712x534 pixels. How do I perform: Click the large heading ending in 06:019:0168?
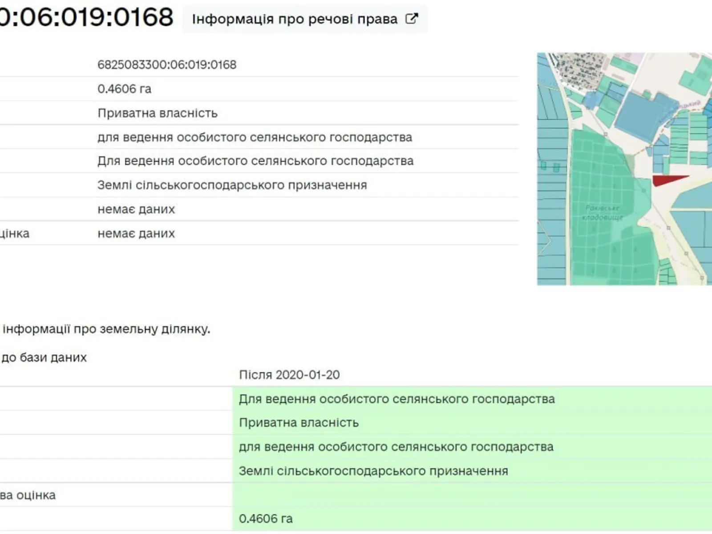tap(86, 17)
